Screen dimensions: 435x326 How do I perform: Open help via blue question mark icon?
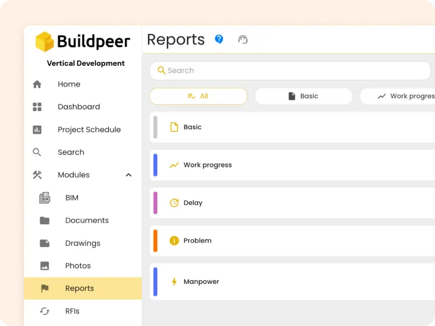pyautogui.click(x=219, y=39)
